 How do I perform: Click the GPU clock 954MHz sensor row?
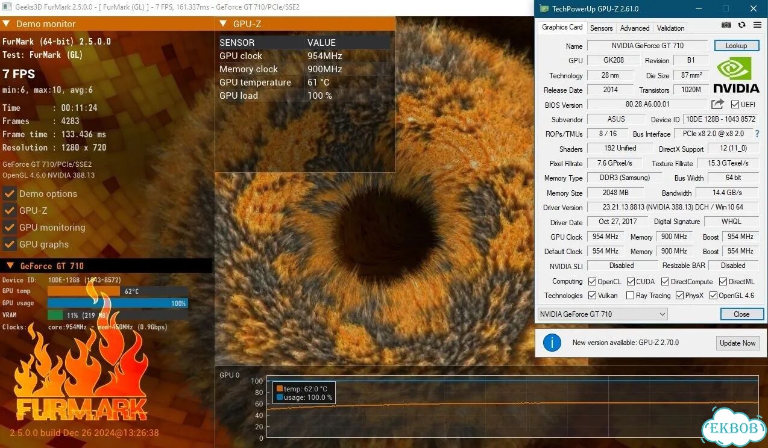coord(304,56)
